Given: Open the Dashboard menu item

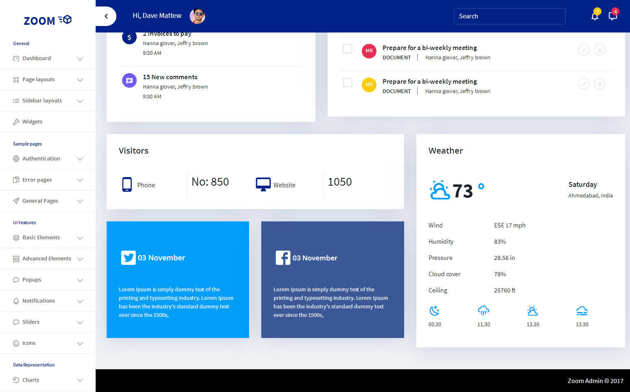Looking at the screenshot, I should (x=48, y=58).
